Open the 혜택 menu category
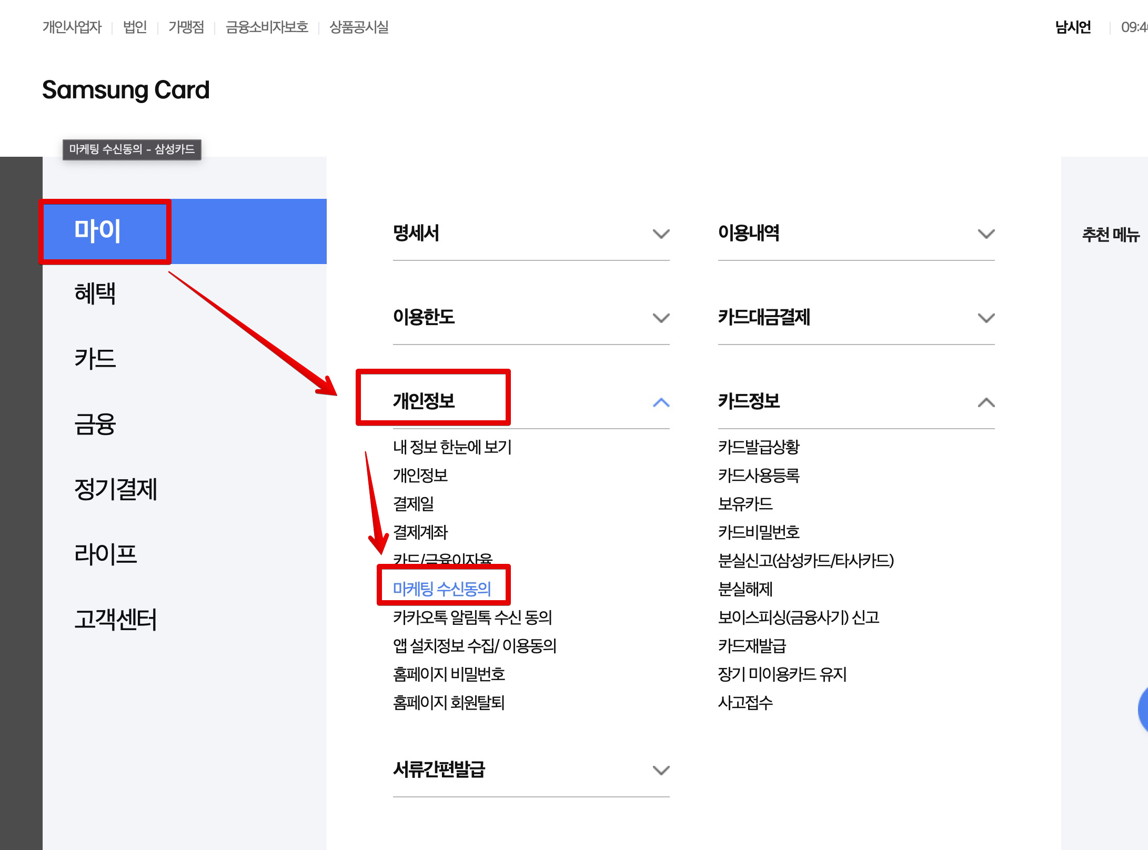Screen dimensions: 1148x850 (x=95, y=294)
